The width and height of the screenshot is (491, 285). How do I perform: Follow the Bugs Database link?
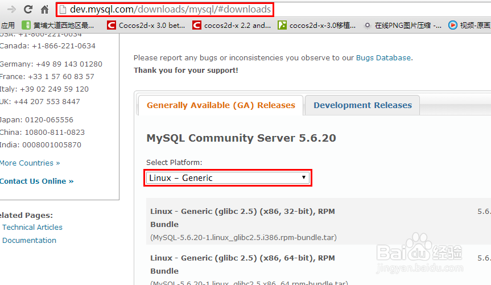point(383,57)
